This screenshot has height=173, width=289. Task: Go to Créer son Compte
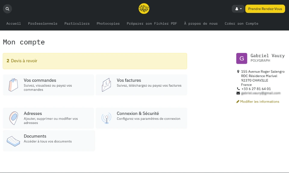[241, 23]
